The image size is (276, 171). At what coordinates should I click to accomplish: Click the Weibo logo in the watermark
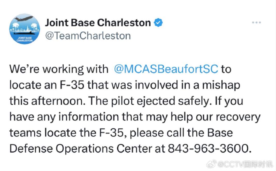pos(212,164)
